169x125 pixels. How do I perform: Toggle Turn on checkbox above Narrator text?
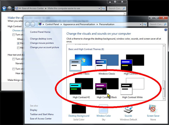[14, 59]
